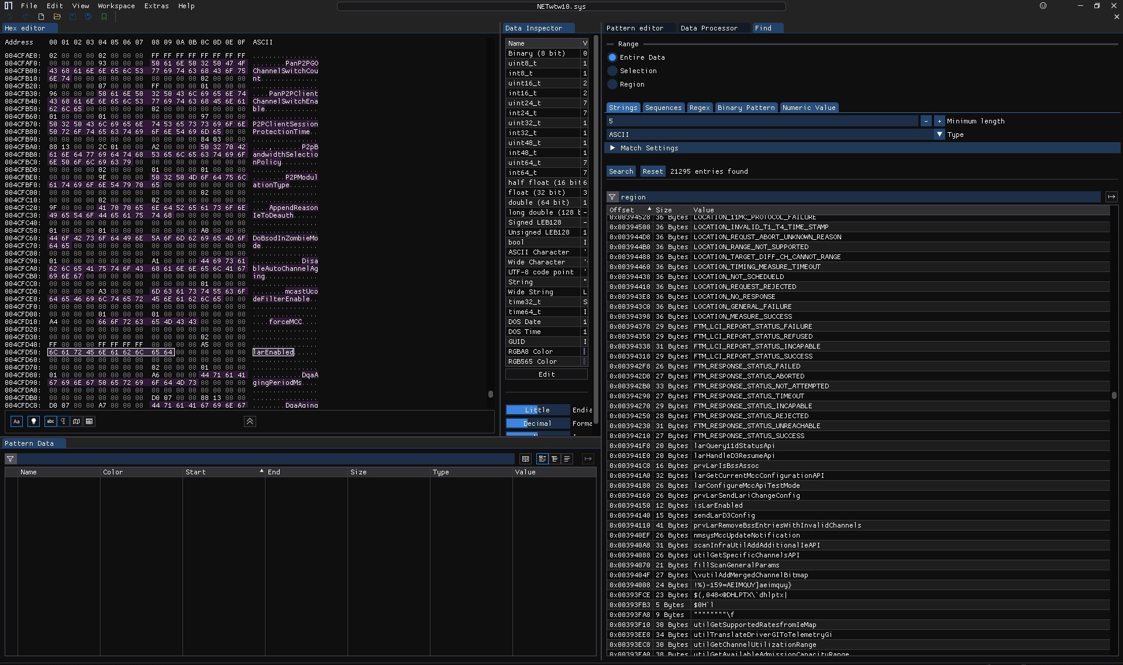Click the Little endian toggle

point(536,409)
